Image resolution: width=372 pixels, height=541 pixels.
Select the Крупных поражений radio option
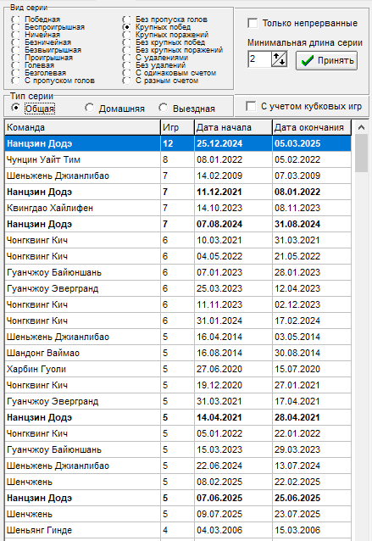click(127, 35)
